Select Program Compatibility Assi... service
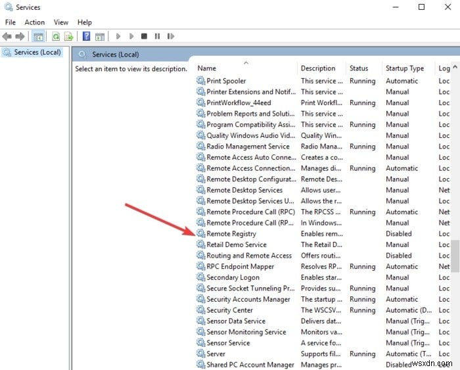This screenshot has width=460, height=370. tap(251, 124)
